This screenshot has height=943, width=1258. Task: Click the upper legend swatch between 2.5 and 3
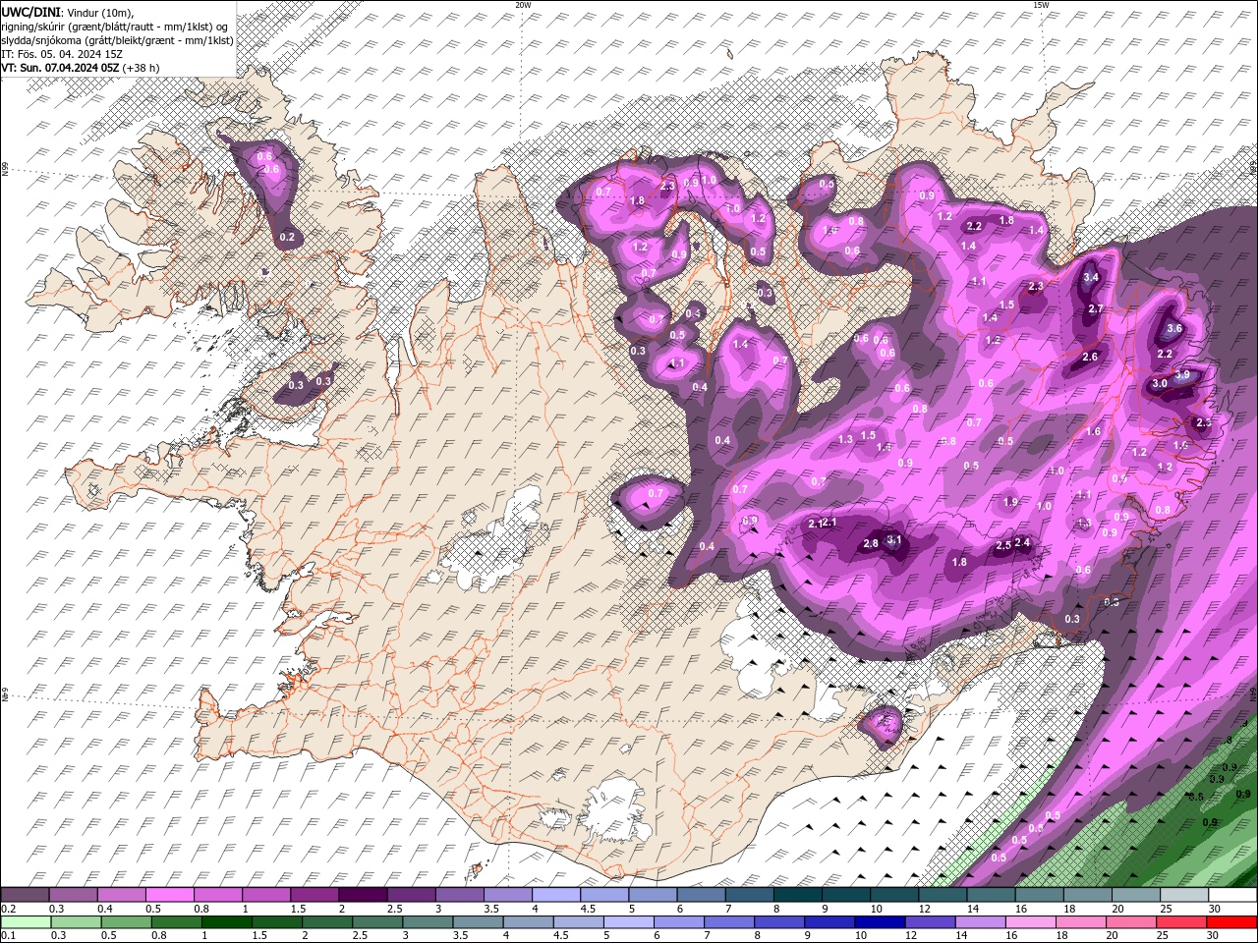tap(411, 895)
